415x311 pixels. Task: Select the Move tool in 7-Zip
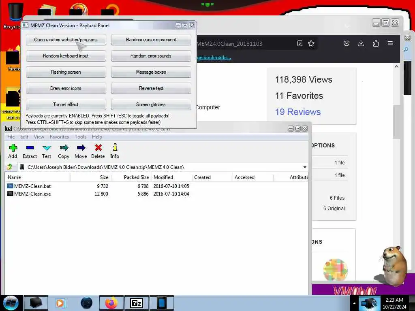tap(81, 148)
